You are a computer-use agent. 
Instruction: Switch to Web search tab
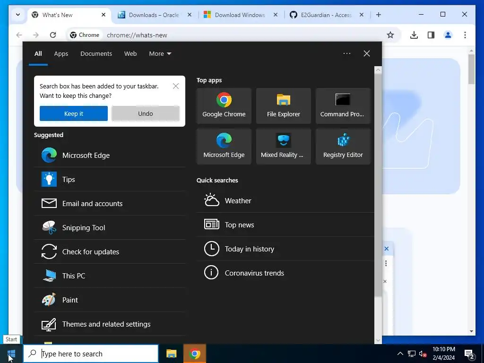(x=130, y=53)
